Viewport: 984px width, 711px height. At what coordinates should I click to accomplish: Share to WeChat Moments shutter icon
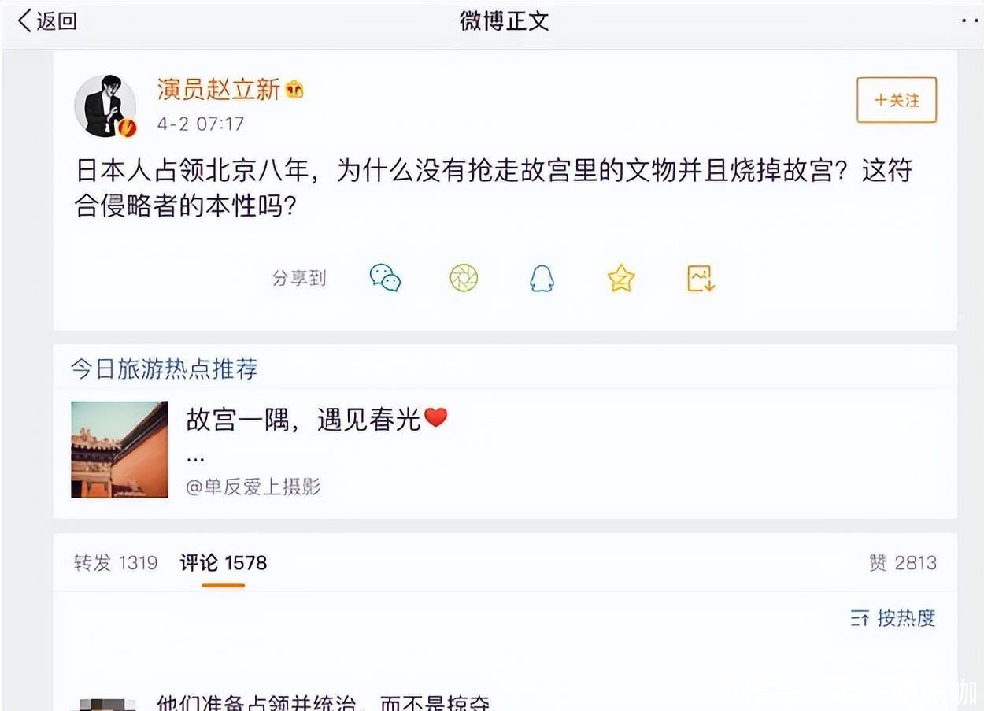click(x=464, y=278)
